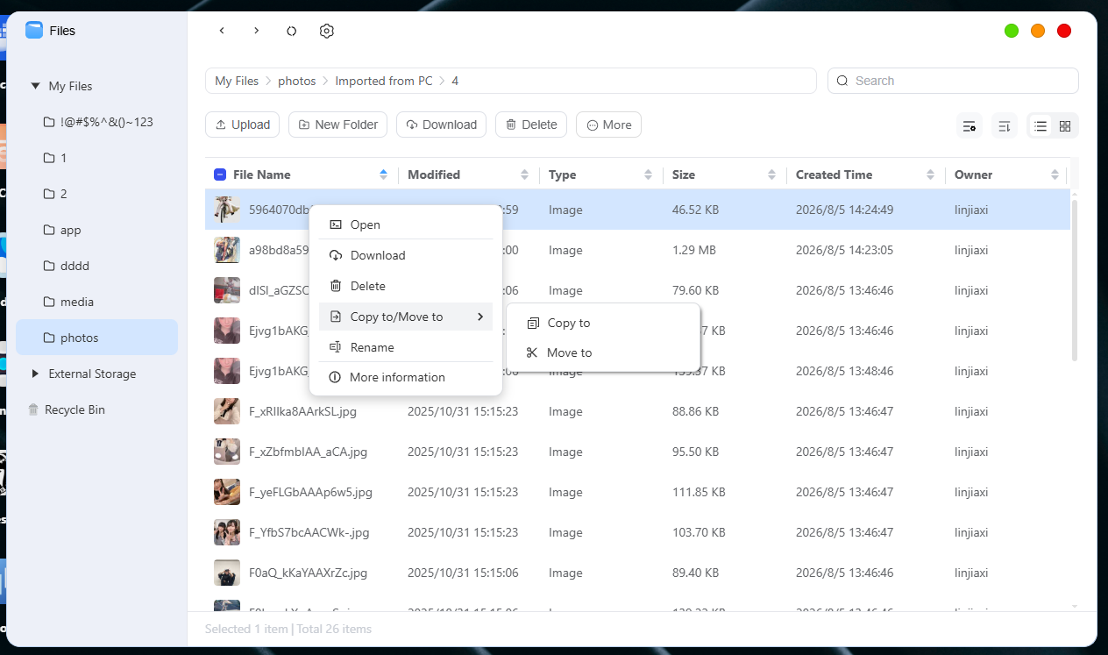Click the Files app logo icon
Image resolution: width=1108 pixels, height=655 pixels.
pyautogui.click(x=34, y=31)
